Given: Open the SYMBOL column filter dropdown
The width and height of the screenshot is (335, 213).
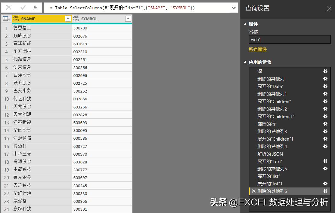Looking at the screenshot, I should tap(128, 19).
